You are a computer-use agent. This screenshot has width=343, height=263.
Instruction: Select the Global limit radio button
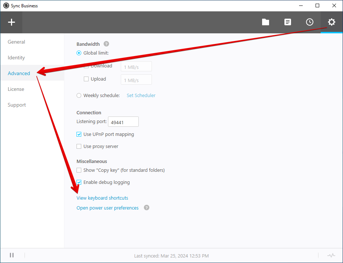click(79, 53)
